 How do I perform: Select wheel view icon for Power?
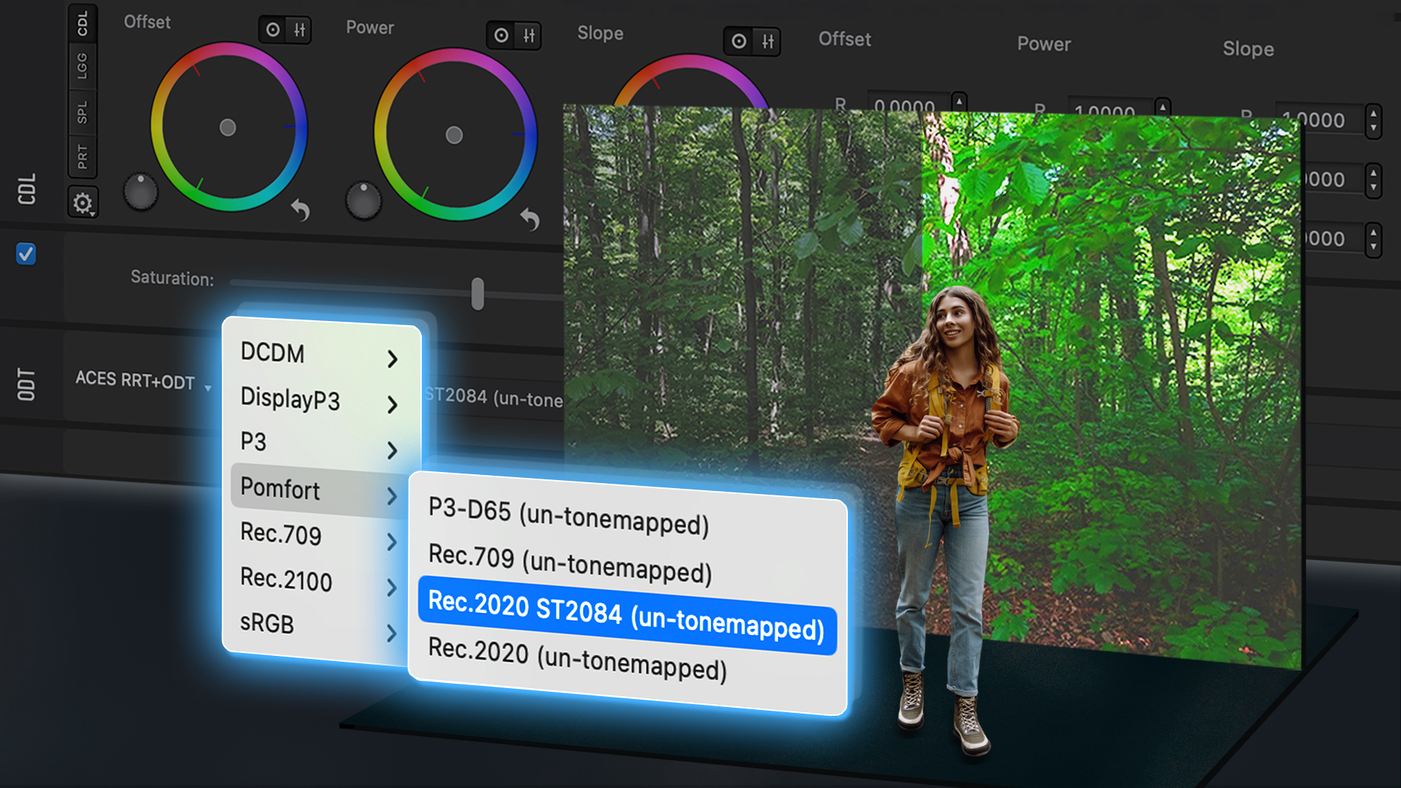(501, 35)
